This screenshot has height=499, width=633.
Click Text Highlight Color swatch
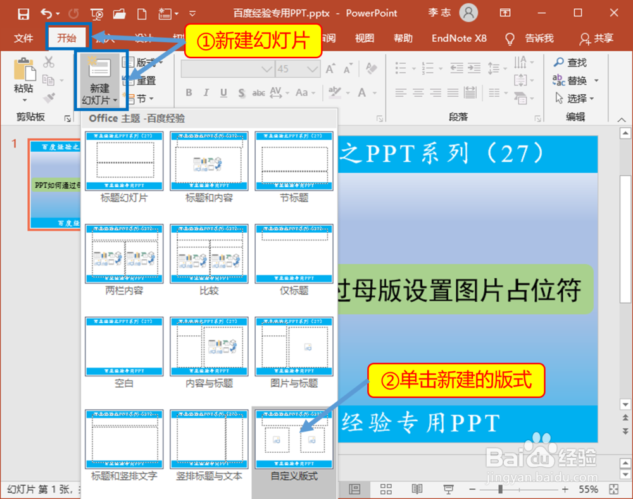click(x=334, y=93)
